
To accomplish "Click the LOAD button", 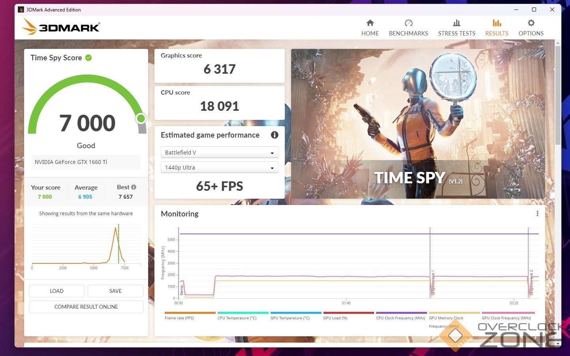I will (x=56, y=291).
